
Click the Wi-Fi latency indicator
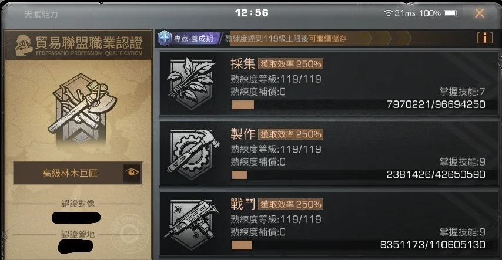click(x=400, y=13)
